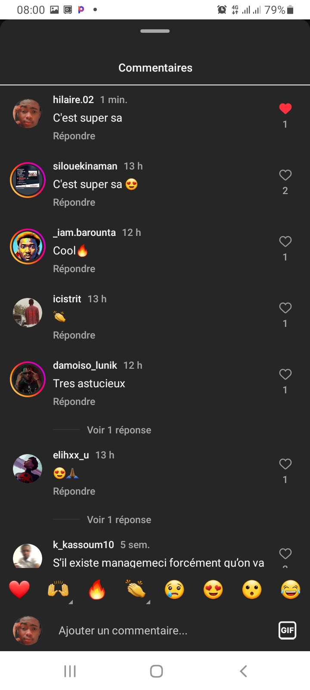Like damoiso_lunik's comment
This screenshot has height=690, width=310.
(285, 374)
